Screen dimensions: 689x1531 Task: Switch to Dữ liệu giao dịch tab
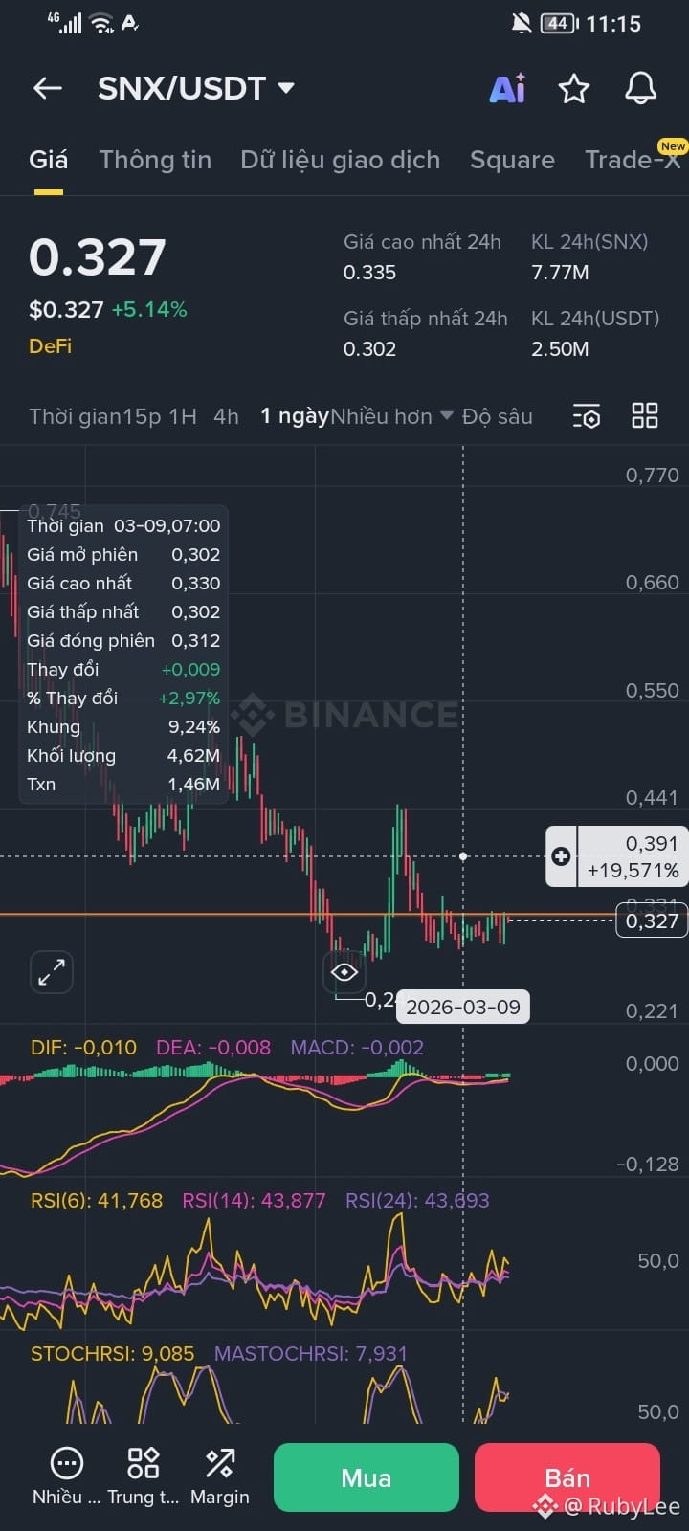coord(341,160)
